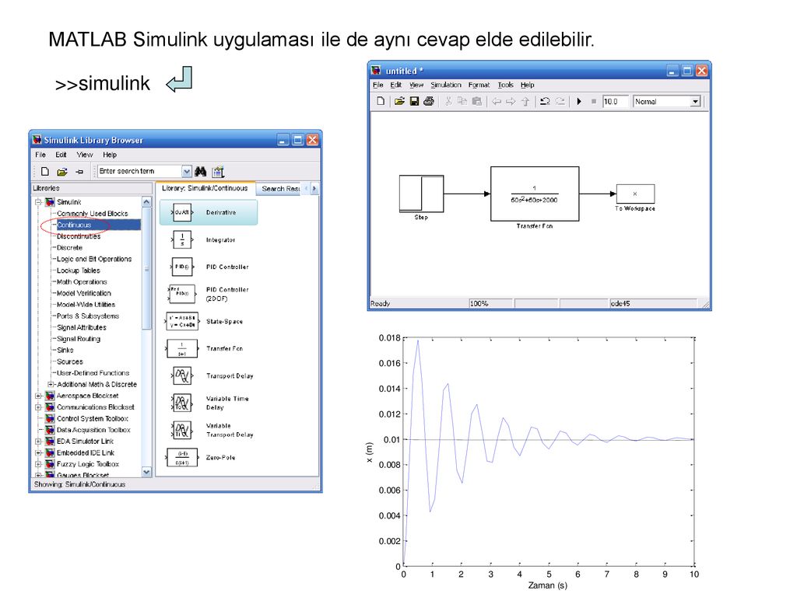Expand the EDA Simulator Link node

pyautogui.click(x=39, y=442)
